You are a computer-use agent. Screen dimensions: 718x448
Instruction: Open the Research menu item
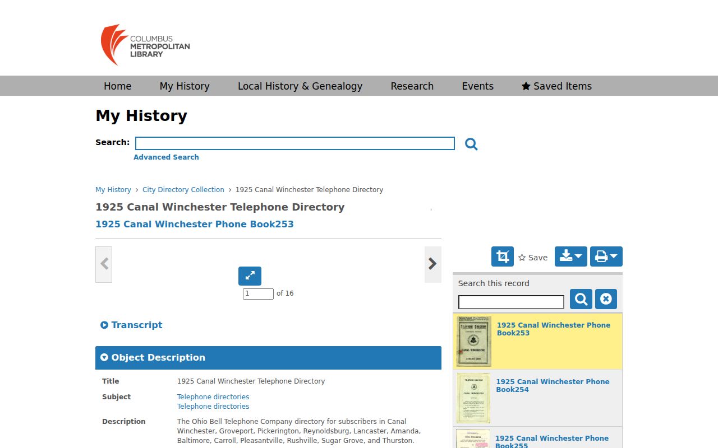412,86
